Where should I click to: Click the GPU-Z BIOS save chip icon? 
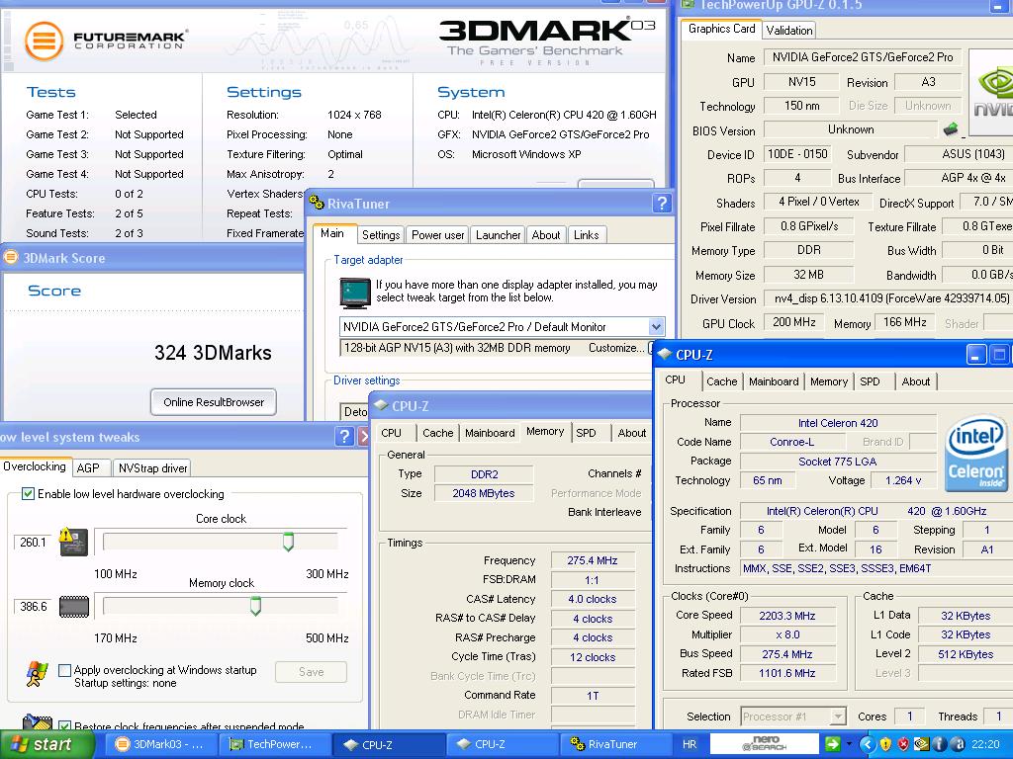(x=950, y=129)
